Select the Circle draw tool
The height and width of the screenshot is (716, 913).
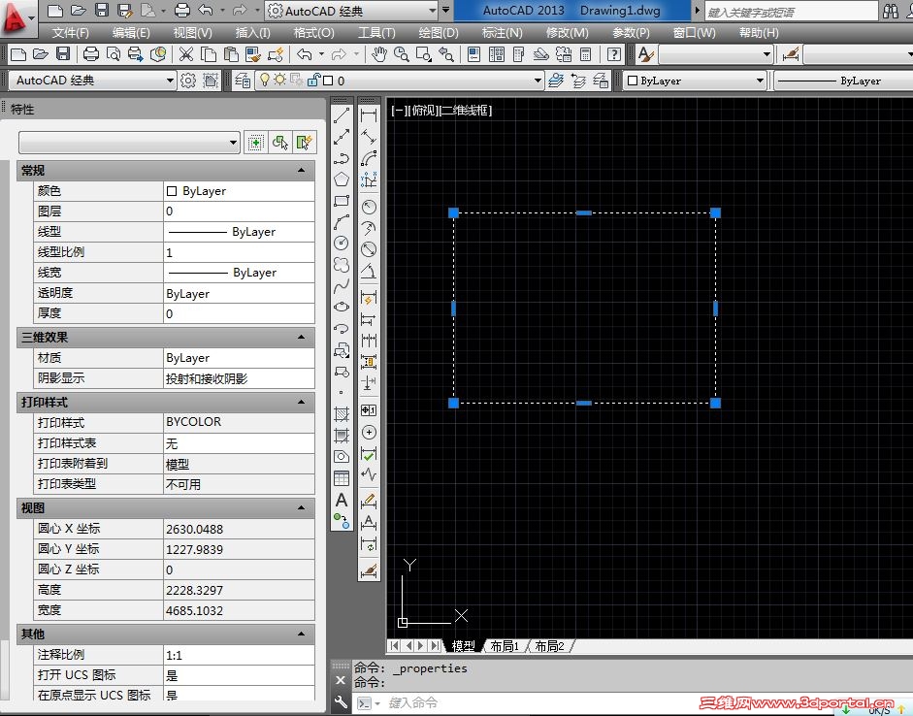[342, 244]
